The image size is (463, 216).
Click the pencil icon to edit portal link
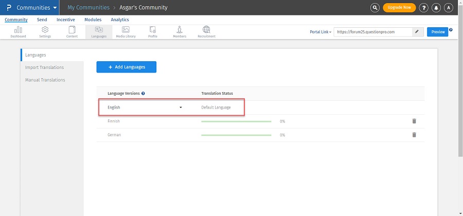pyautogui.click(x=417, y=32)
